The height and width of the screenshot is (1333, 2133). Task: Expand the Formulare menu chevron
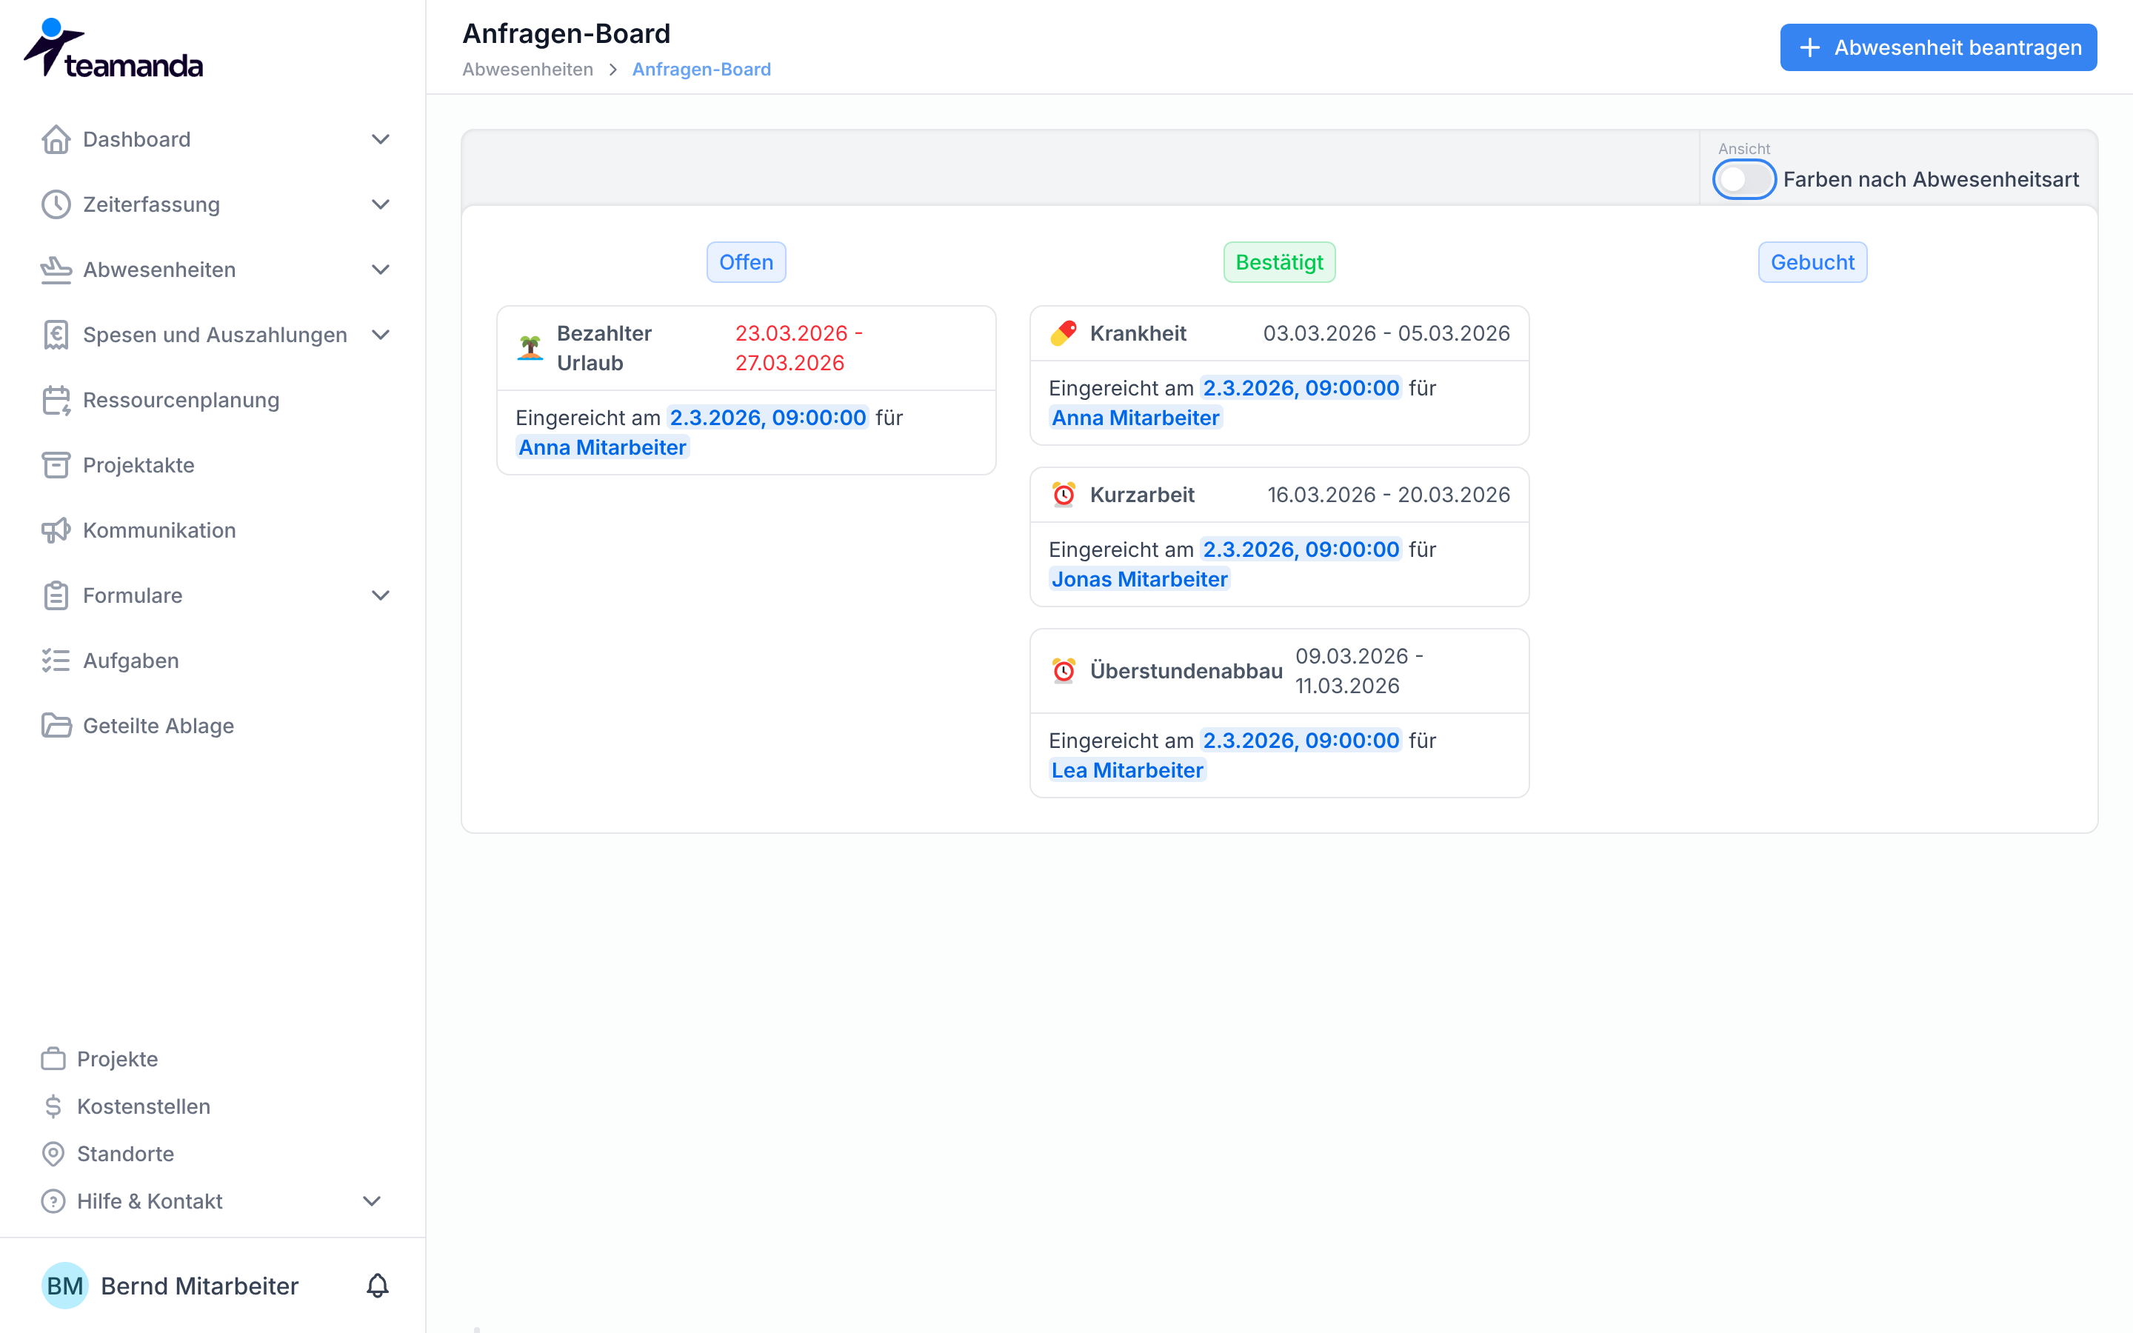380,596
